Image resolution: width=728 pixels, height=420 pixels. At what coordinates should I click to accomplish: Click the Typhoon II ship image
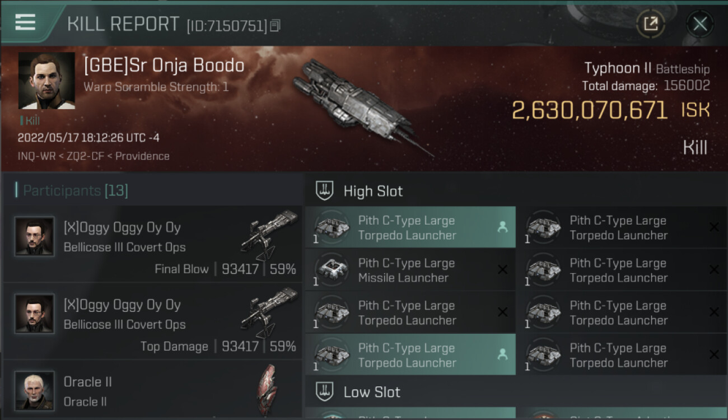[x=358, y=106]
